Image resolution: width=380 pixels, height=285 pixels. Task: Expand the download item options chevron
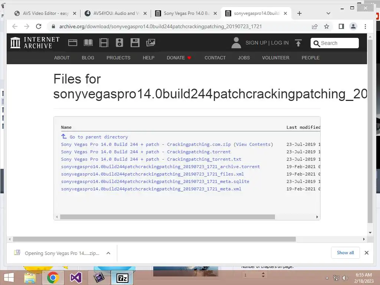pyautogui.click(x=108, y=253)
